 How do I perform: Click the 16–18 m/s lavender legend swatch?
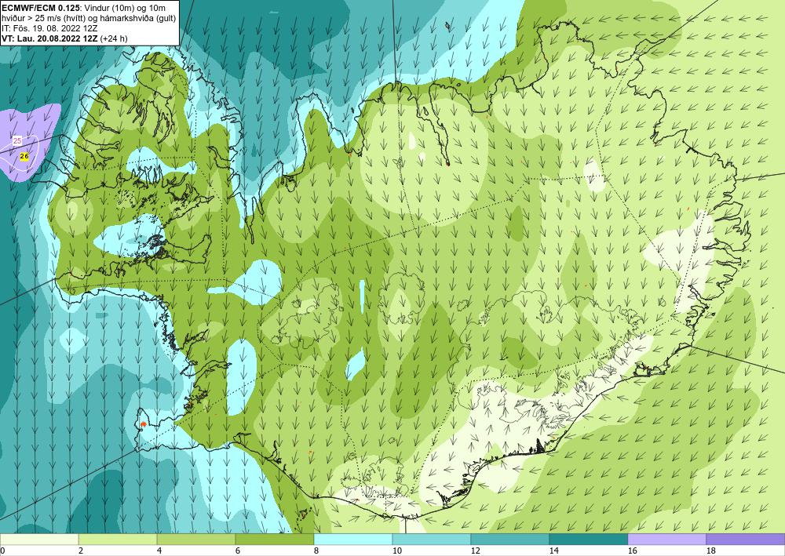click(666, 540)
